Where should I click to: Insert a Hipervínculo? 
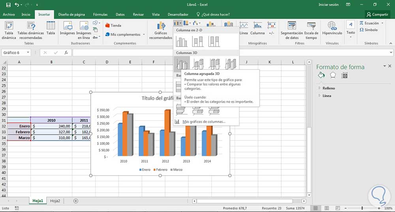pos(332,28)
